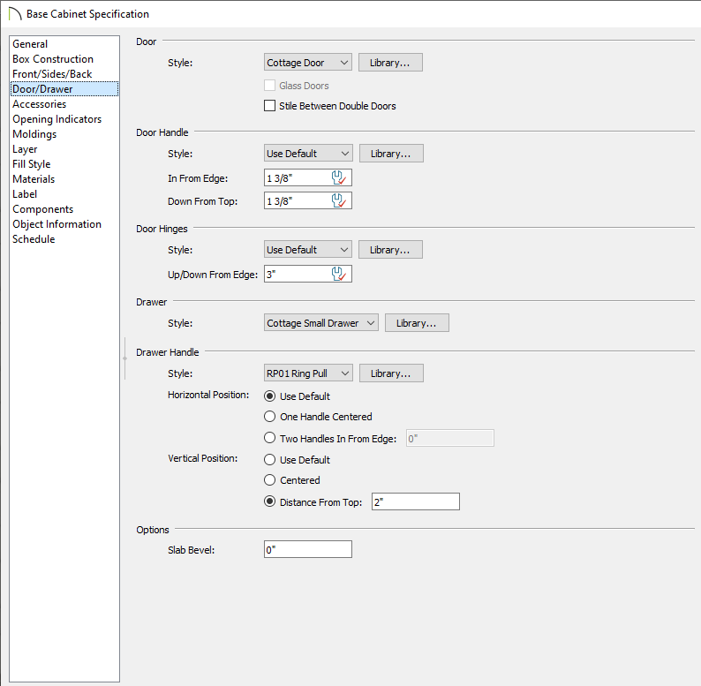Image resolution: width=701 pixels, height=686 pixels.
Task: Open the Materials panel
Action: [34, 179]
